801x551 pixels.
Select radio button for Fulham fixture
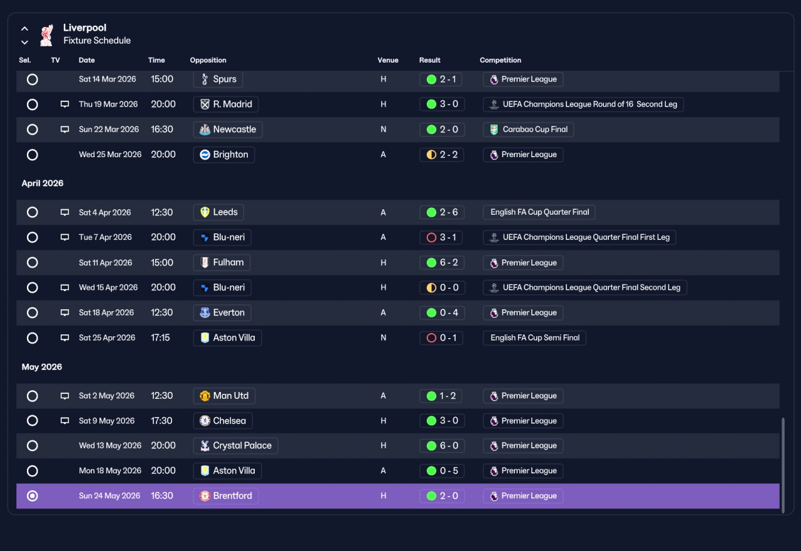pos(33,262)
